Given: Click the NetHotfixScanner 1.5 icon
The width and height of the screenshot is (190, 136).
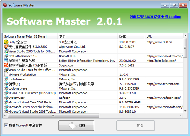Looking at the screenshot, I should click(6, 56).
